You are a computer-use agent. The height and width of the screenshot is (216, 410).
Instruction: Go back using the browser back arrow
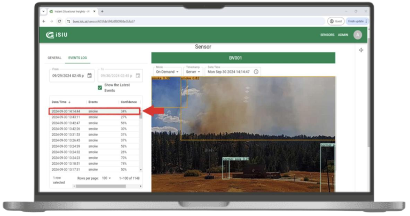point(44,21)
